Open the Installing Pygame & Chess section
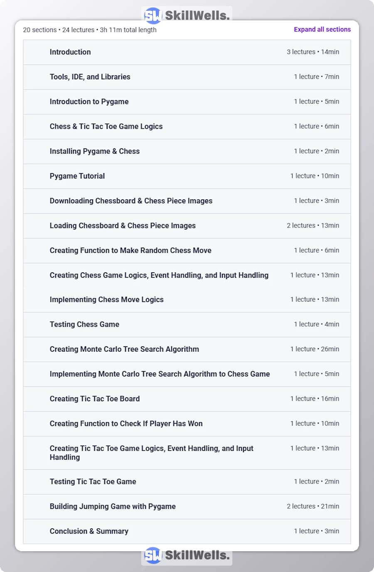This screenshot has width=374, height=572. (94, 152)
